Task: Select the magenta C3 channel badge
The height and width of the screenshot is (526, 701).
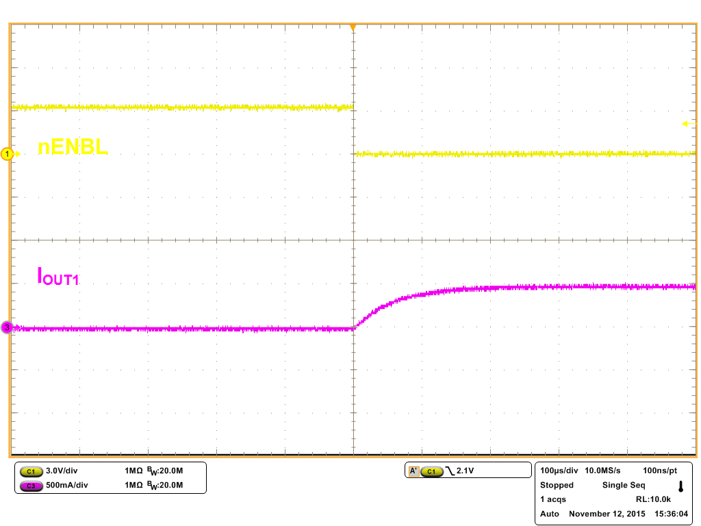Action: click(30, 484)
